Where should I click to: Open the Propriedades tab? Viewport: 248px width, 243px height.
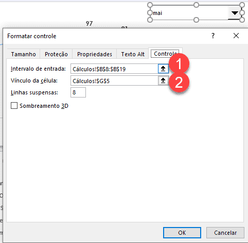[x=95, y=54]
